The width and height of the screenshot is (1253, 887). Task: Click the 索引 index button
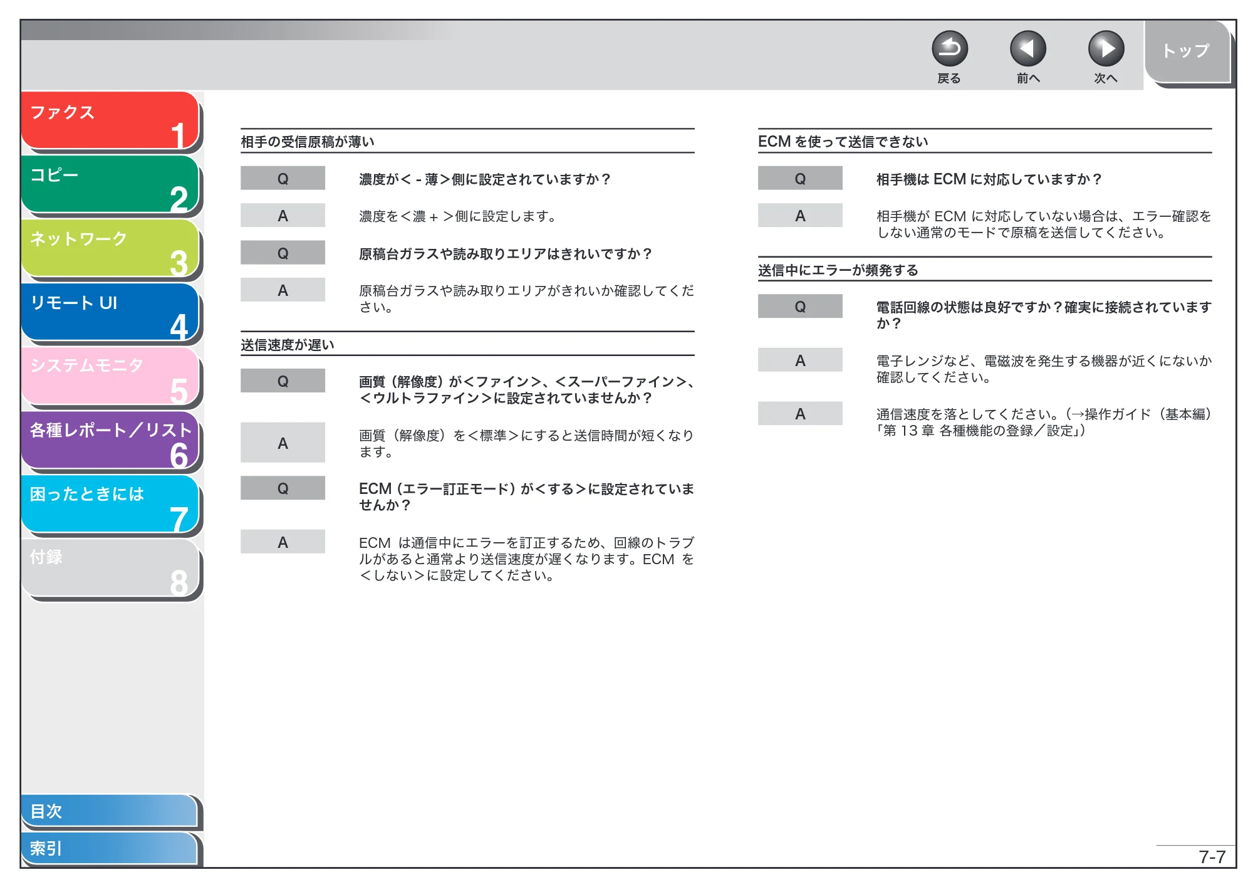(x=110, y=848)
